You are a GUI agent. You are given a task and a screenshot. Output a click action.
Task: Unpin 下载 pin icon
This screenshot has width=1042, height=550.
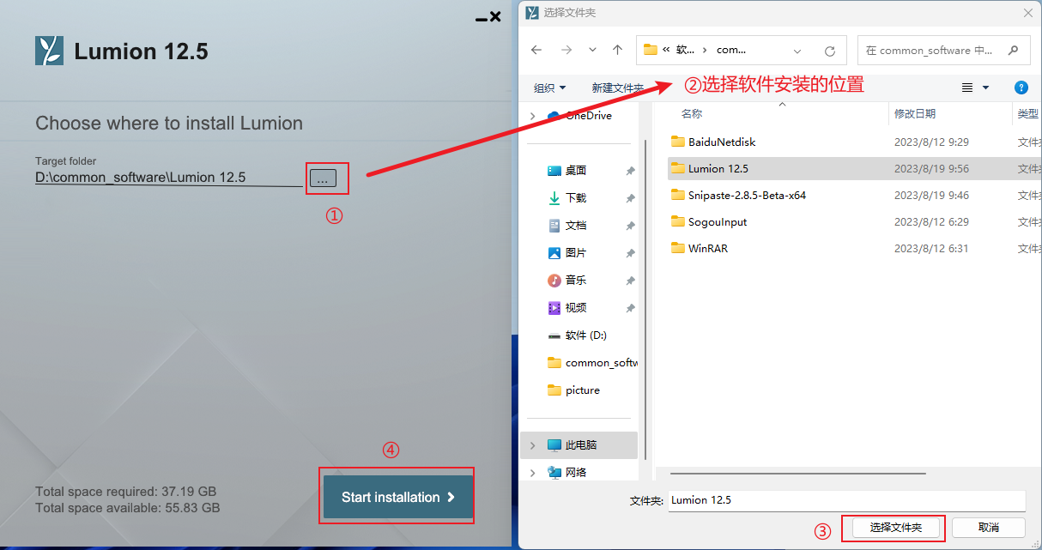pos(630,198)
